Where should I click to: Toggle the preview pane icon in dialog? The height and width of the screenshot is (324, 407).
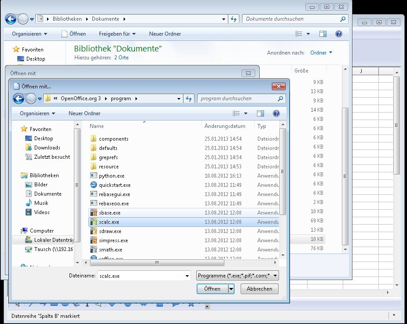(x=260, y=113)
